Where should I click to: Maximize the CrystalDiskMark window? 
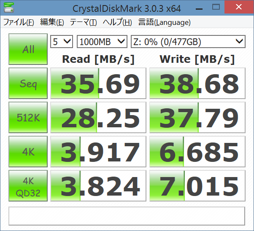pyautogui.click(x=216, y=7)
